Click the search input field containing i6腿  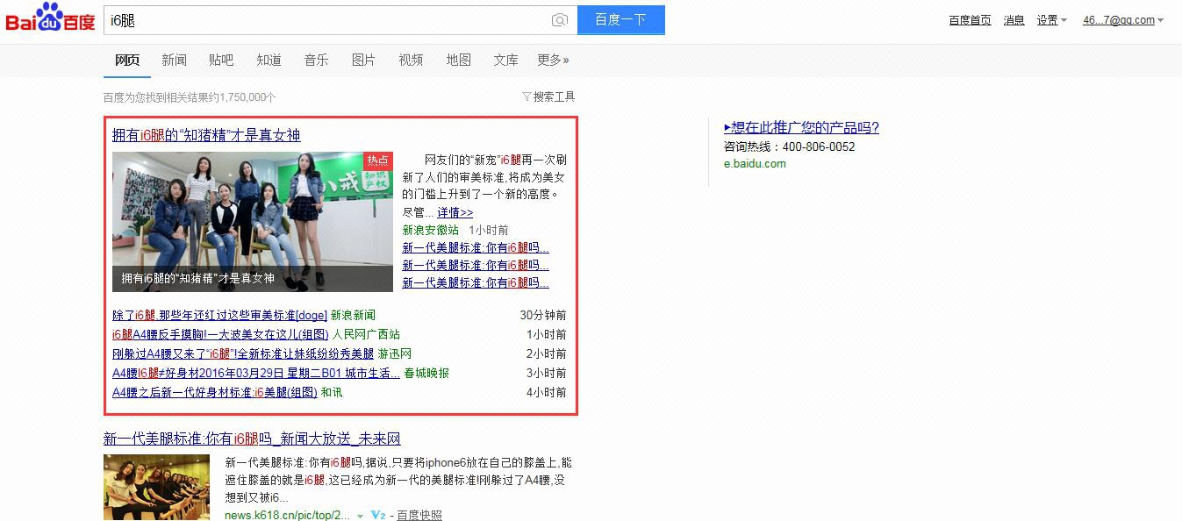[325, 20]
